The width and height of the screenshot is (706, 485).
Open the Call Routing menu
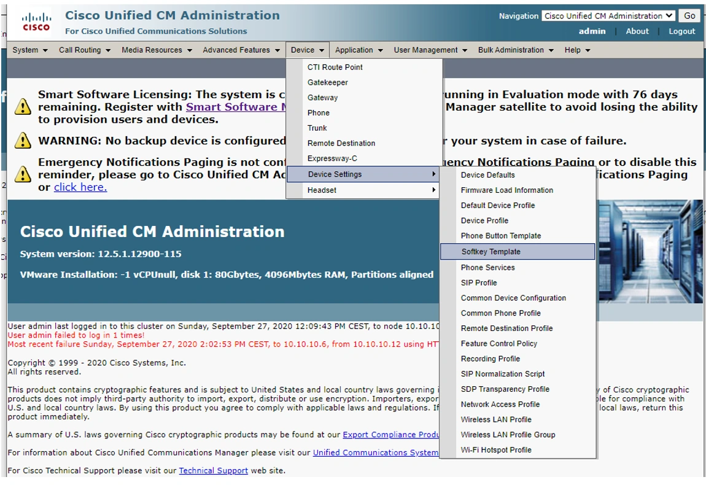pos(85,50)
